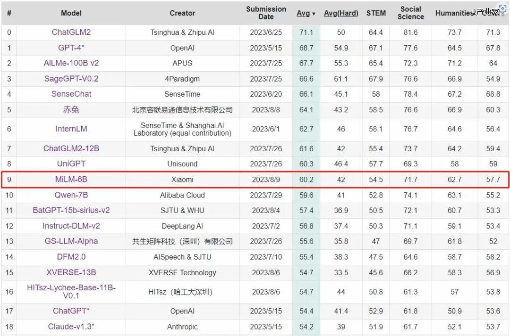Viewport: 510px width, 336px height.
Task: Open the SenseChat model link
Action: tap(71, 94)
